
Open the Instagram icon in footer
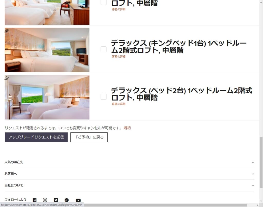[x=45, y=200]
